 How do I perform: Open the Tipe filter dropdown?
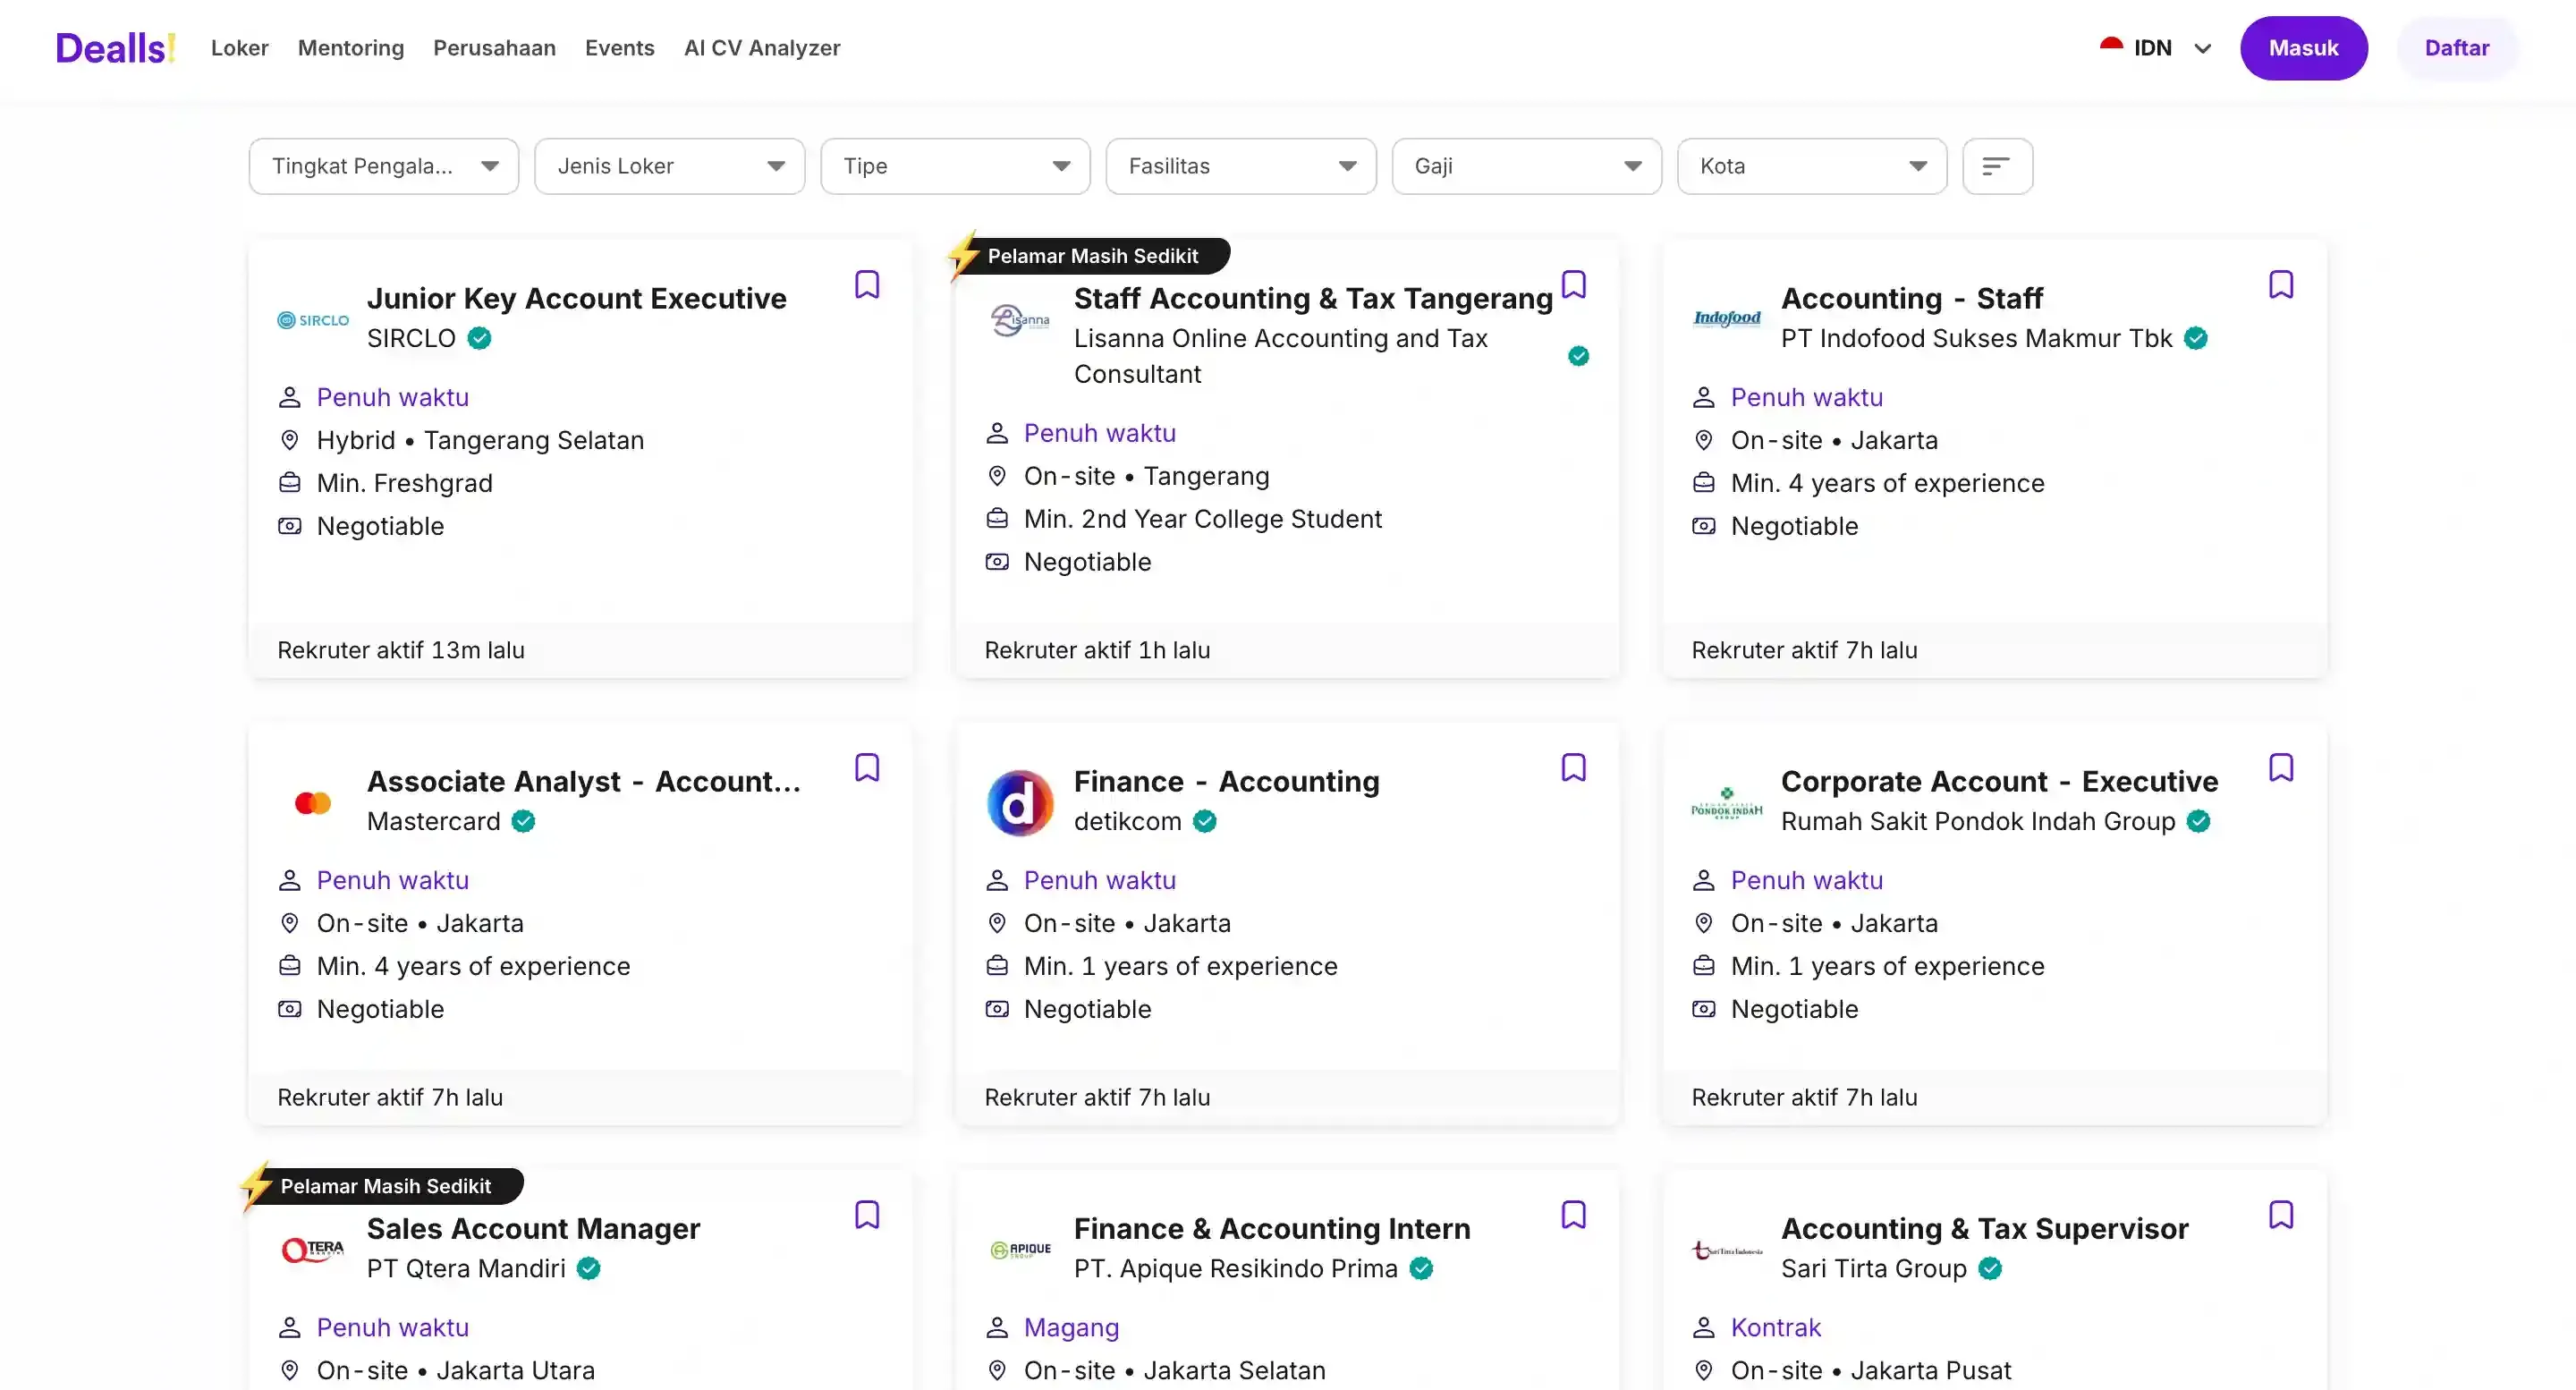tap(955, 166)
